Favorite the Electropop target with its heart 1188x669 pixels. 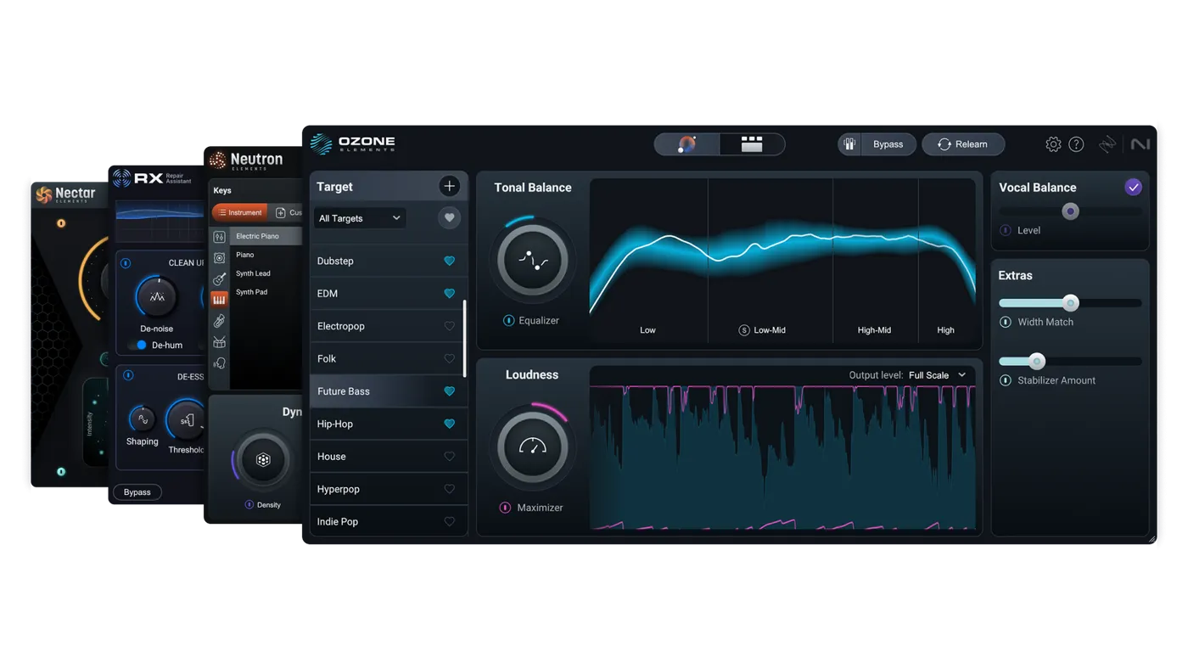[449, 326]
